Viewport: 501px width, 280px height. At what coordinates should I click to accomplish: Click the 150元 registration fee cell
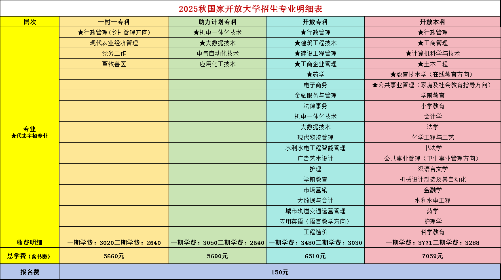280,272
